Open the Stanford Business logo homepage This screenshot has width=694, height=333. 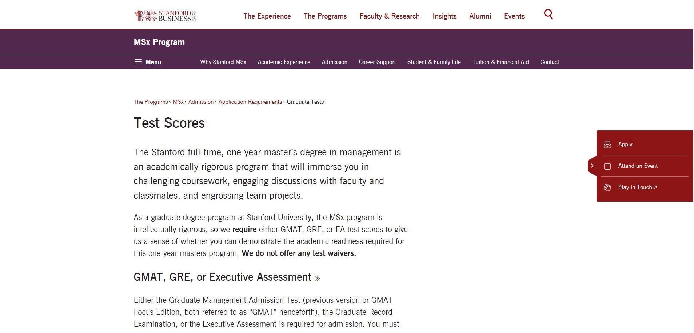pos(165,16)
